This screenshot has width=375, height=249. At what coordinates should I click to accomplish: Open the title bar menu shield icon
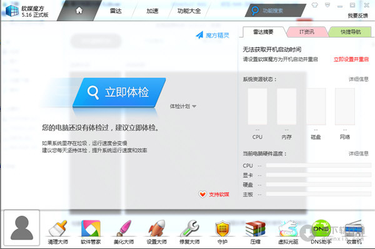click(327, 5)
